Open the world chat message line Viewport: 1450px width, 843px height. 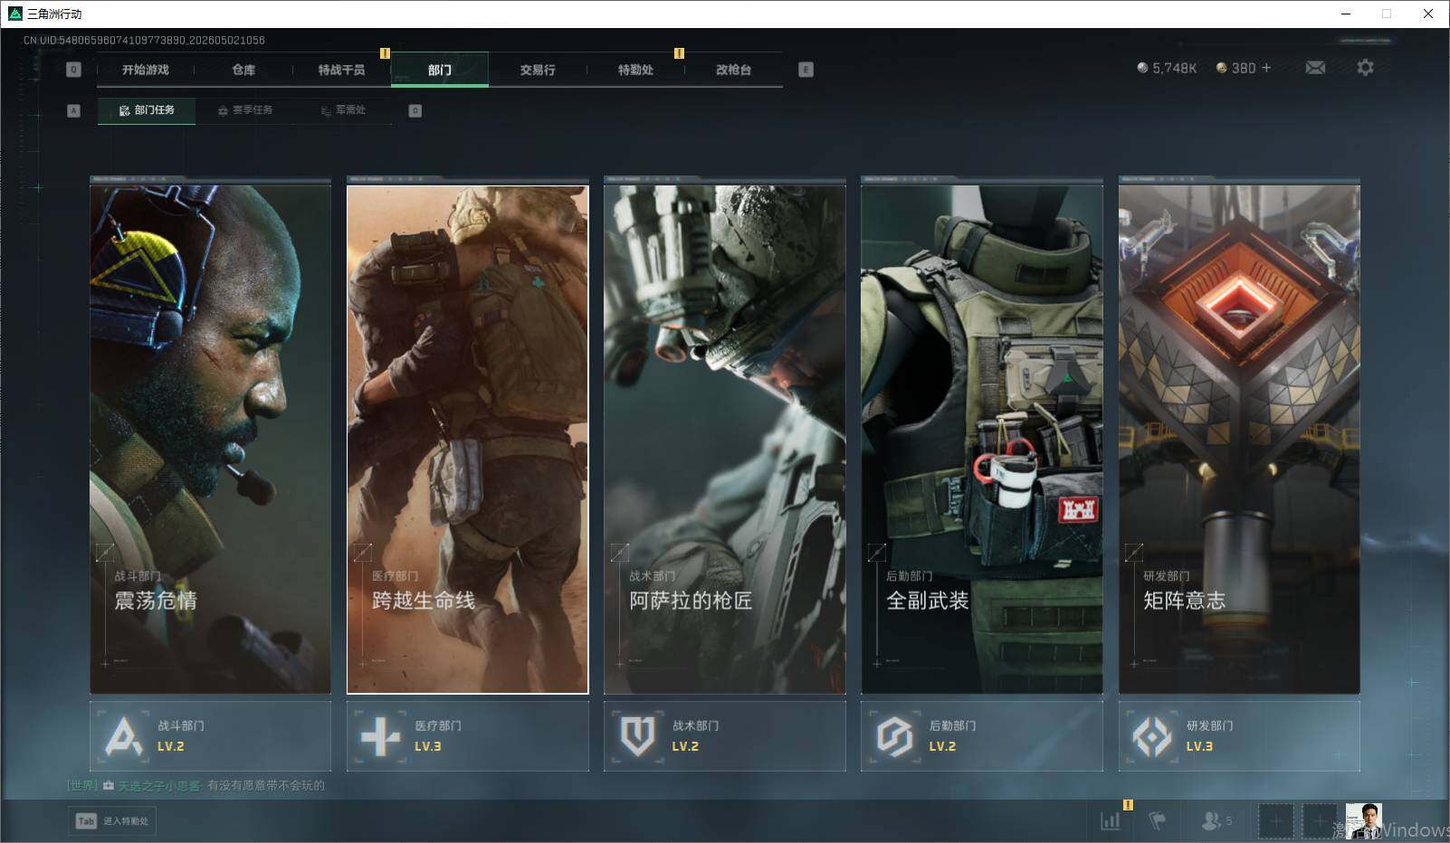pos(196,785)
